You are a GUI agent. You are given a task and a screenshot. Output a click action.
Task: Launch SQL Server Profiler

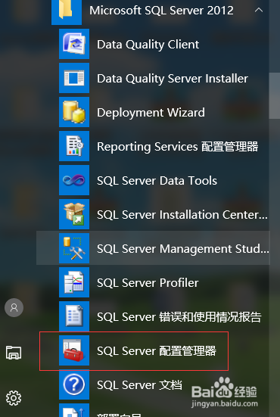click(x=148, y=283)
